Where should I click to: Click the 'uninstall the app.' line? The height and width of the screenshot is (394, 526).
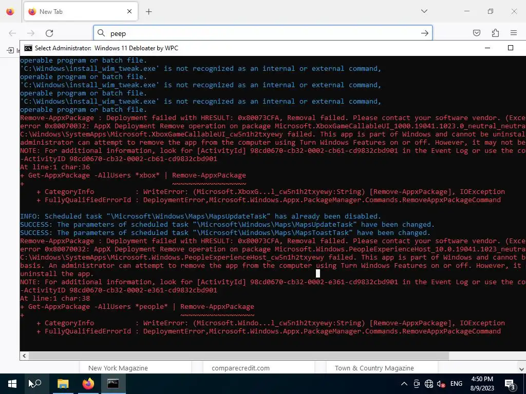57,274
